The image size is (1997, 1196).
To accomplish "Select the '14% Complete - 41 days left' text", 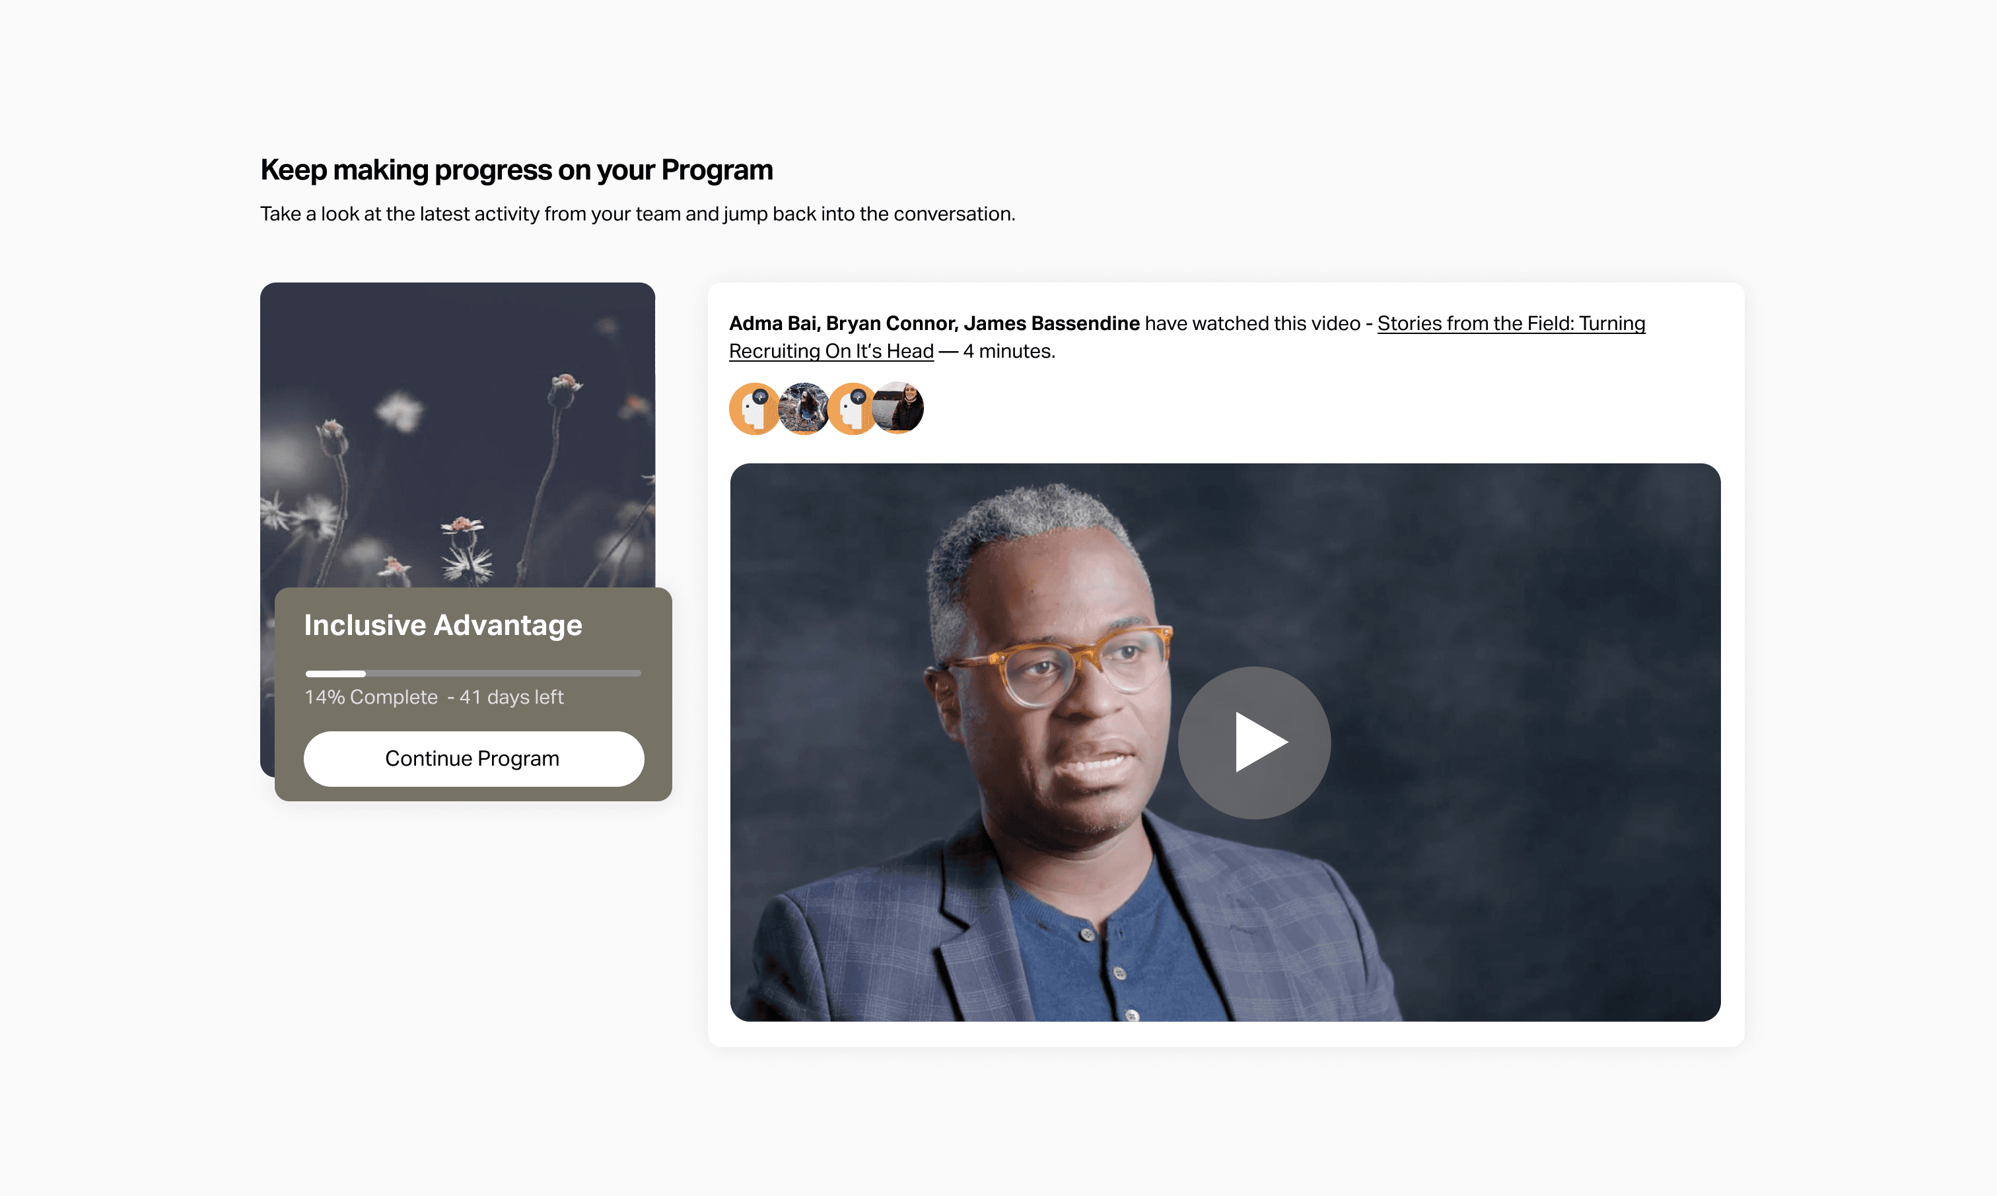I will (x=434, y=697).
